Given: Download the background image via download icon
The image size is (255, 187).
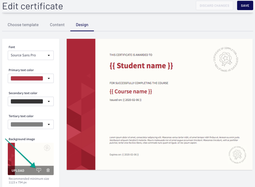Looking at the screenshot, I should coord(39,170).
